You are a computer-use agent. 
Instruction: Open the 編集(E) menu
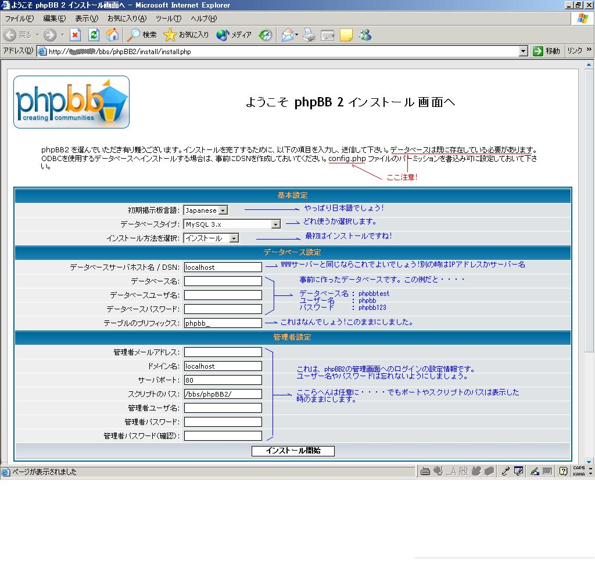tap(54, 18)
